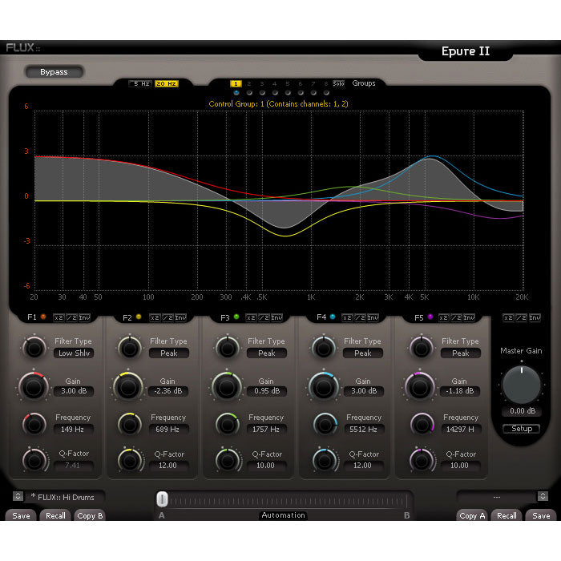Click x2 button above Master Gain

pos(508,317)
